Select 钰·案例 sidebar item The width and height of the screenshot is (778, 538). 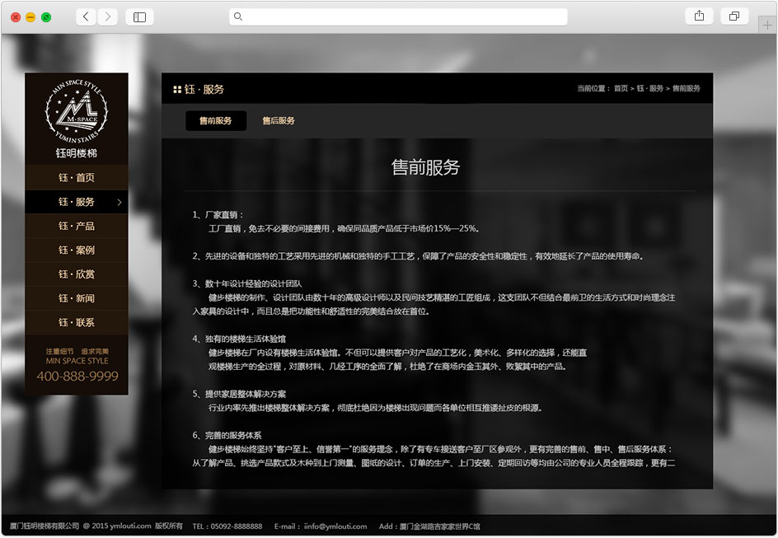pyautogui.click(x=77, y=250)
